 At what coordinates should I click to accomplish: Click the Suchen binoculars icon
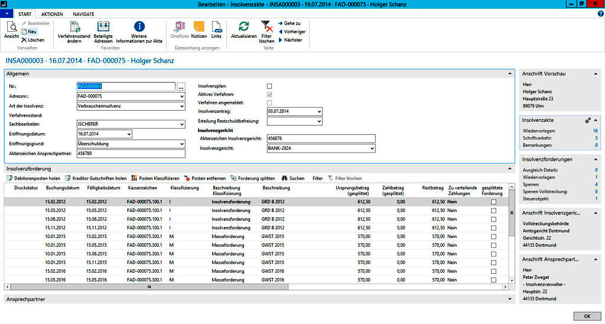[x=284, y=178]
